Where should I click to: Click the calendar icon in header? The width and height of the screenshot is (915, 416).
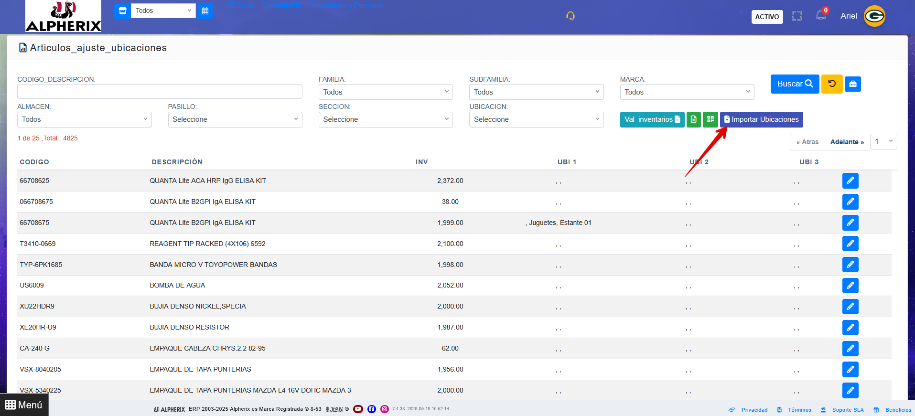pyautogui.click(x=205, y=11)
